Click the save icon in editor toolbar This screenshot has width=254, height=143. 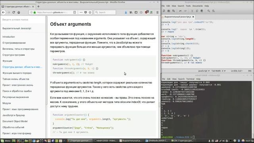point(173,11)
